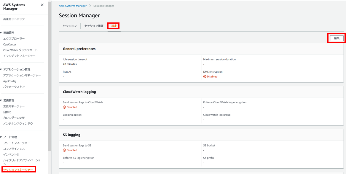
Task: Open アプリケーションマネージャー
Action: pyautogui.click(x=22, y=75)
